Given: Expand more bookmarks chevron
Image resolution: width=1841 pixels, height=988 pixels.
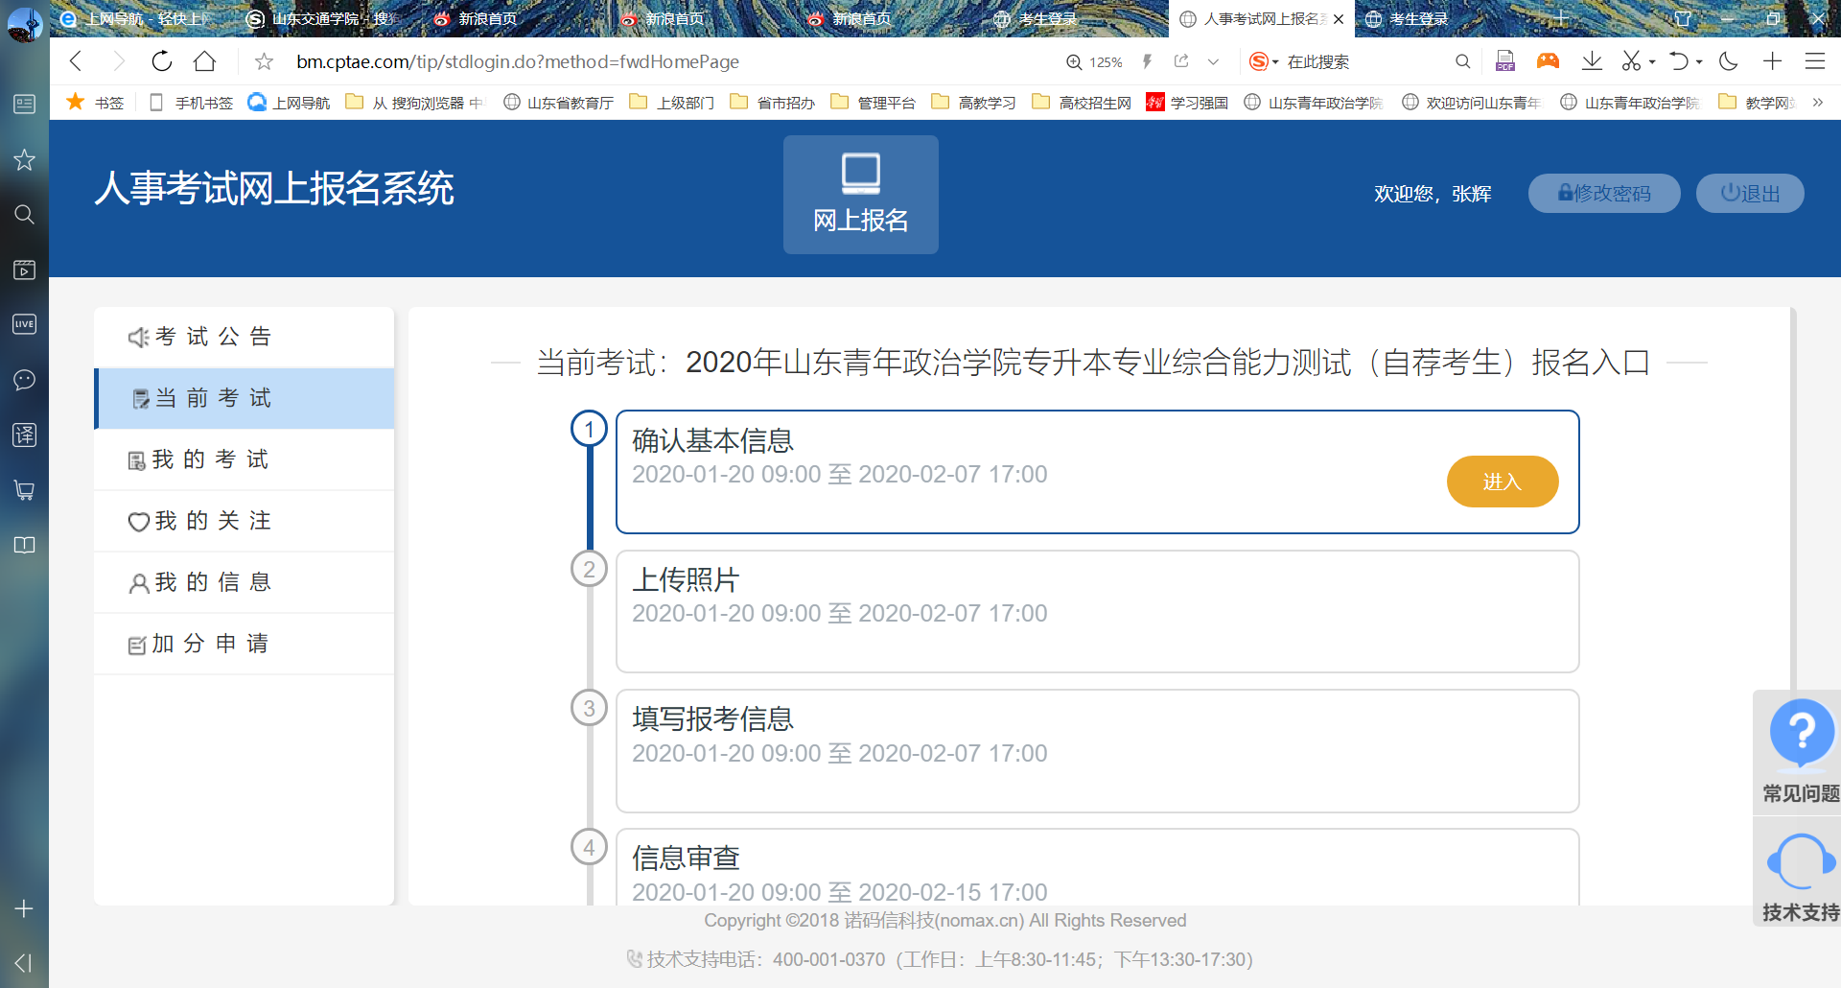Looking at the screenshot, I should pyautogui.click(x=1817, y=103).
